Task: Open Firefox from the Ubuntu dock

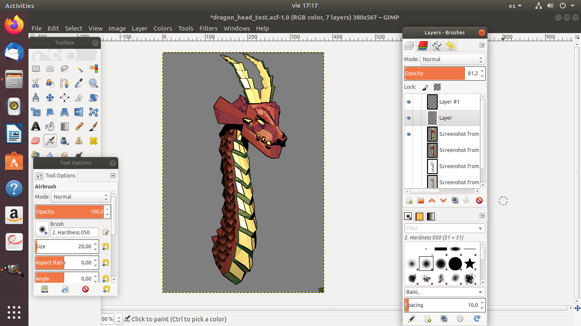Action: tap(14, 25)
